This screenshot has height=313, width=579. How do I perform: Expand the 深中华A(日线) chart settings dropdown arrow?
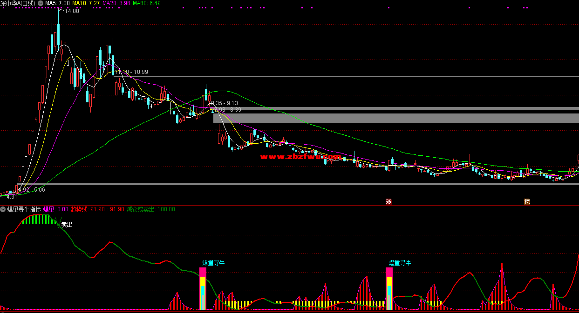pos(40,3)
